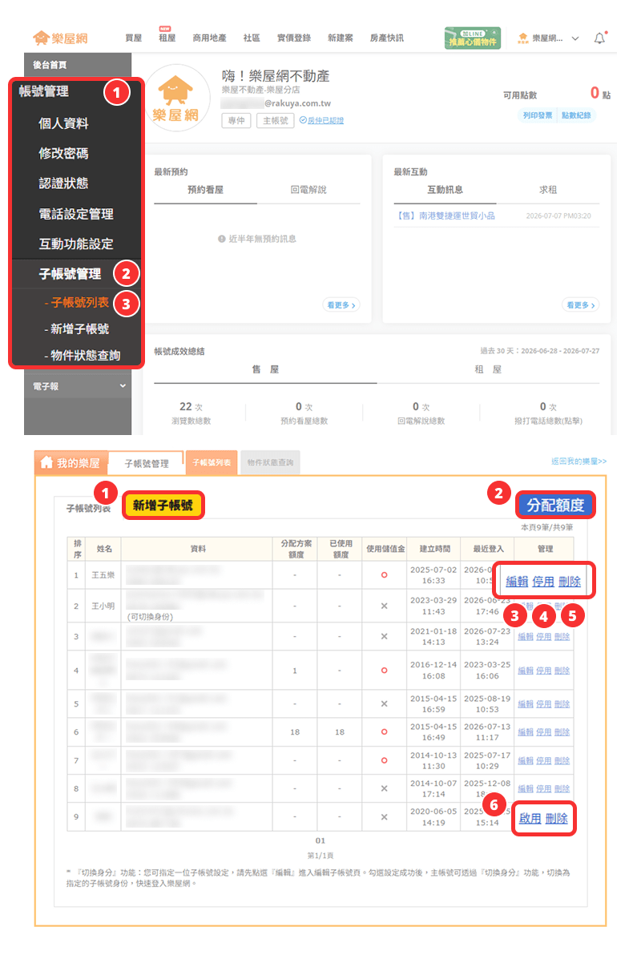Select 子帳號列表 in the sidebar

click(x=77, y=302)
